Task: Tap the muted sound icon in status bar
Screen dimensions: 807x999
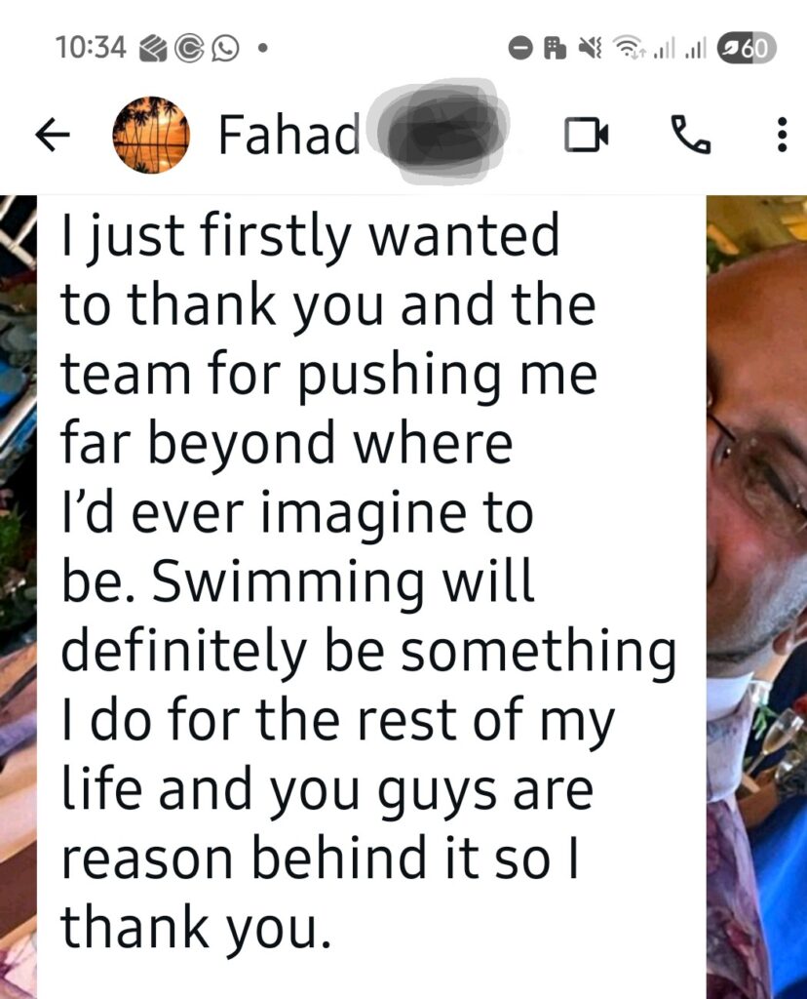Action: tap(589, 48)
